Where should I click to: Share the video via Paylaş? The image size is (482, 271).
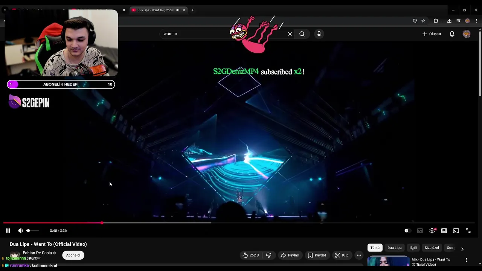tap(289, 255)
